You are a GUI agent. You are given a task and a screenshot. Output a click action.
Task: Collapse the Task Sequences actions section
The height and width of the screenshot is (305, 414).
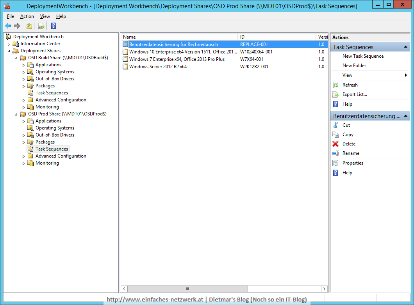tap(405, 47)
